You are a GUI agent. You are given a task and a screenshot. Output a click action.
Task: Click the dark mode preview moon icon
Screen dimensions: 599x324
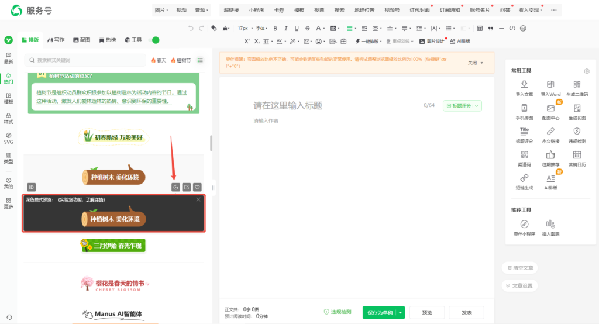(x=175, y=187)
